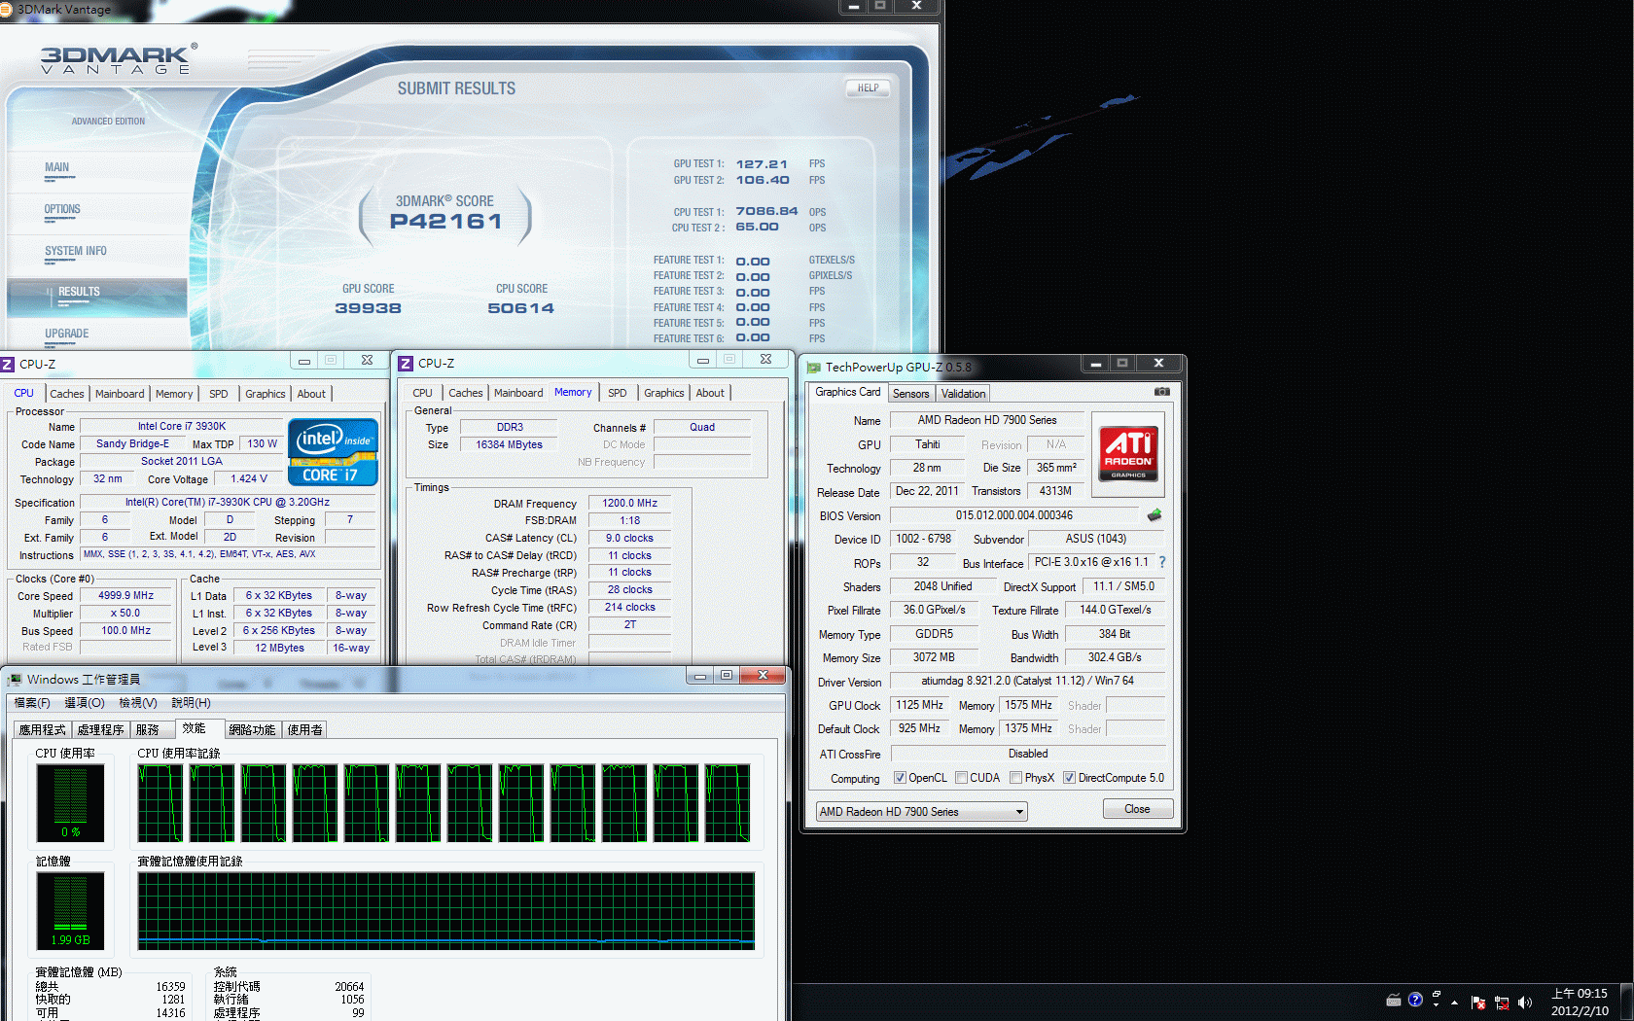
Task: Click the Intel Core i7 inside logo
Action: tap(333, 451)
